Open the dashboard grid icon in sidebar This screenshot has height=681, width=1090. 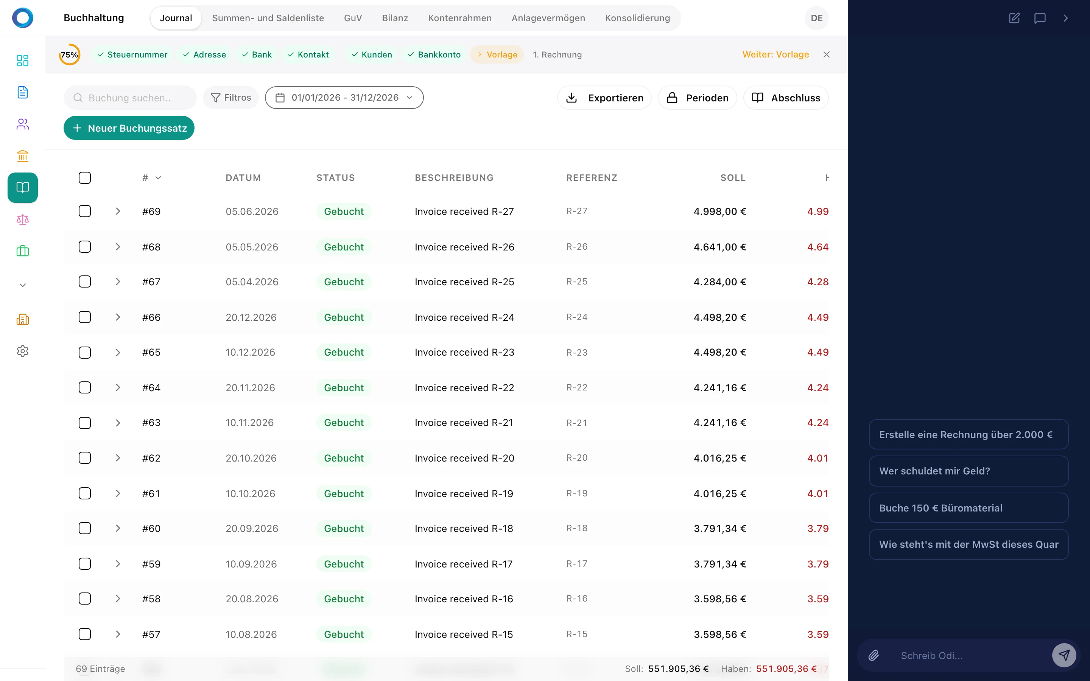23,61
